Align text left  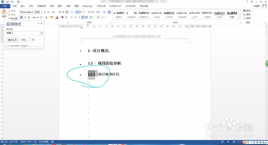pyautogui.click(x=72, y=17)
